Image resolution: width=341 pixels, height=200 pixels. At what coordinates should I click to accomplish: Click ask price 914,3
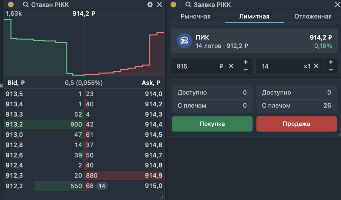pos(153,114)
